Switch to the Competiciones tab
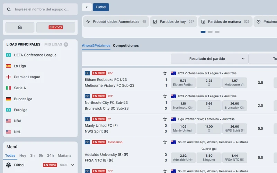 tap(126, 46)
